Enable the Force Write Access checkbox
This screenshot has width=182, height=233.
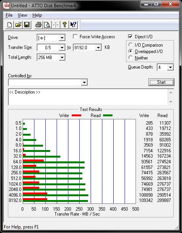[75, 36]
